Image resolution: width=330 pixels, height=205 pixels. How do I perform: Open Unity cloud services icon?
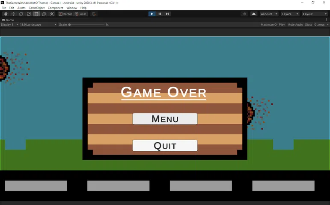pyautogui.click(x=254, y=14)
